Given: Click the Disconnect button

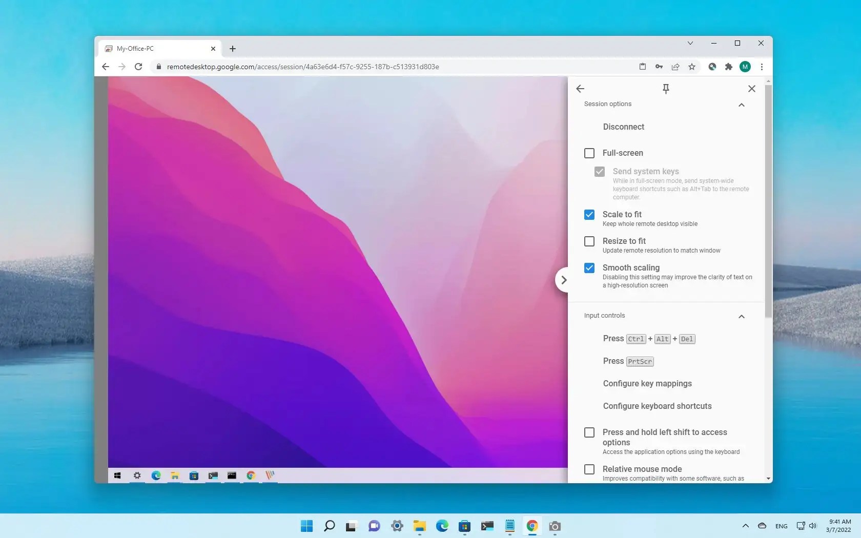Looking at the screenshot, I should (x=623, y=127).
